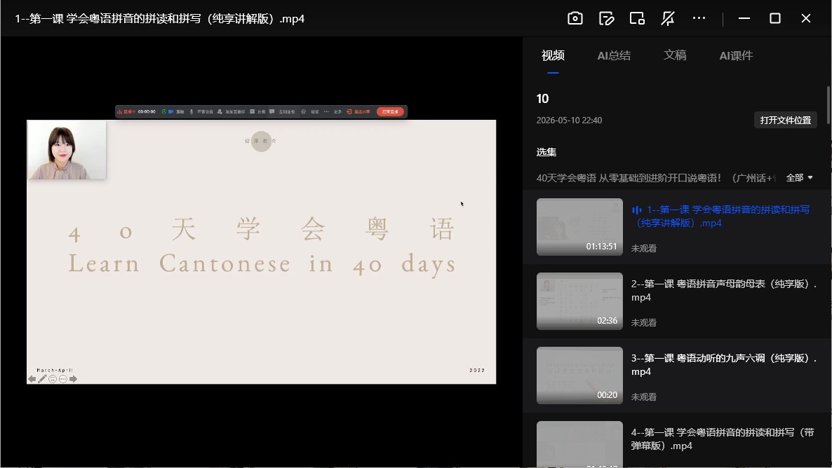Click the '未观看' status under video 2
832x468 pixels.
click(643, 322)
